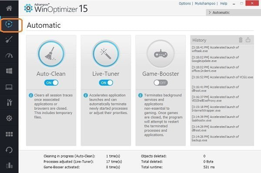Select the backup.exe history entry
This screenshot has width=261, height=173.
coord(215,138)
